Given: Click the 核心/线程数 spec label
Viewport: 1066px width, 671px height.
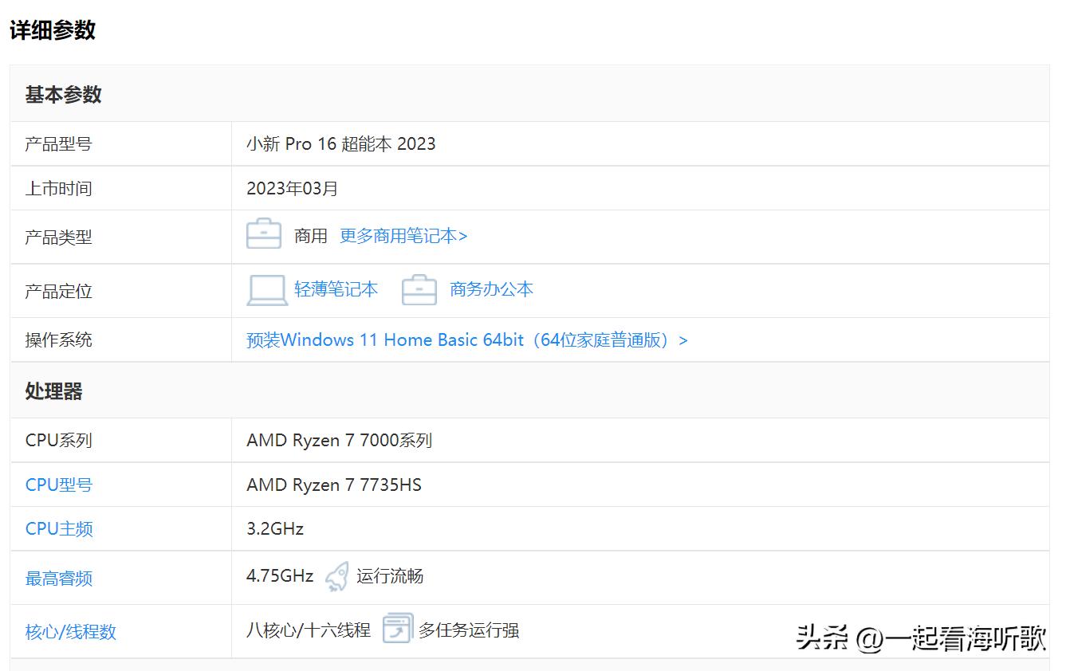Looking at the screenshot, I should click(70, 630).
